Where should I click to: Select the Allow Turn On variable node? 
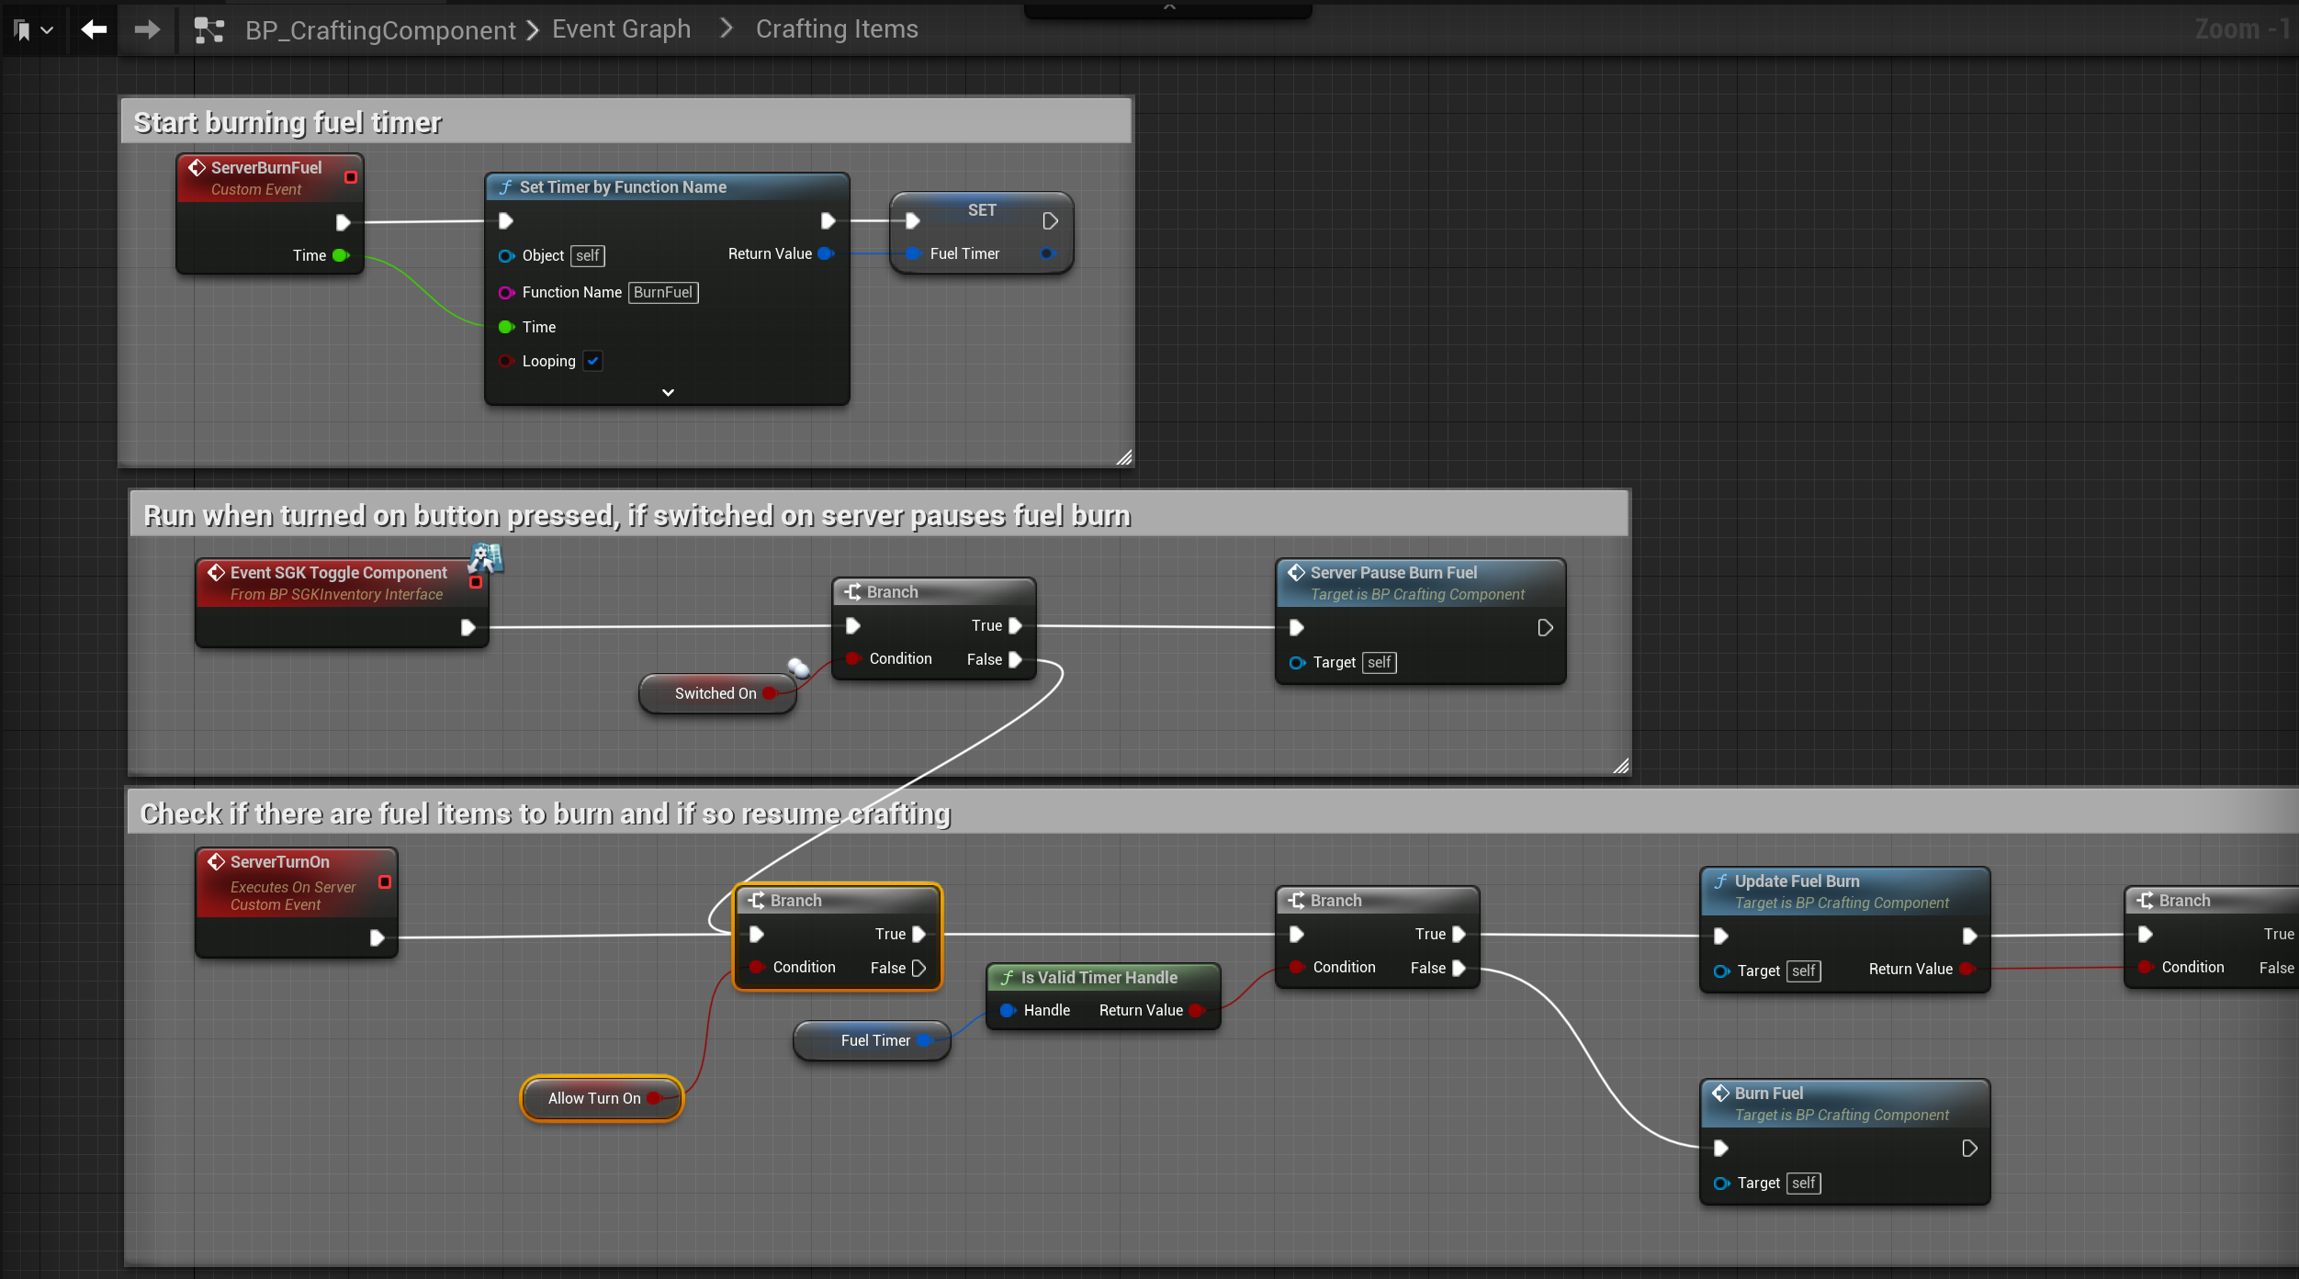pos(593,1098)
